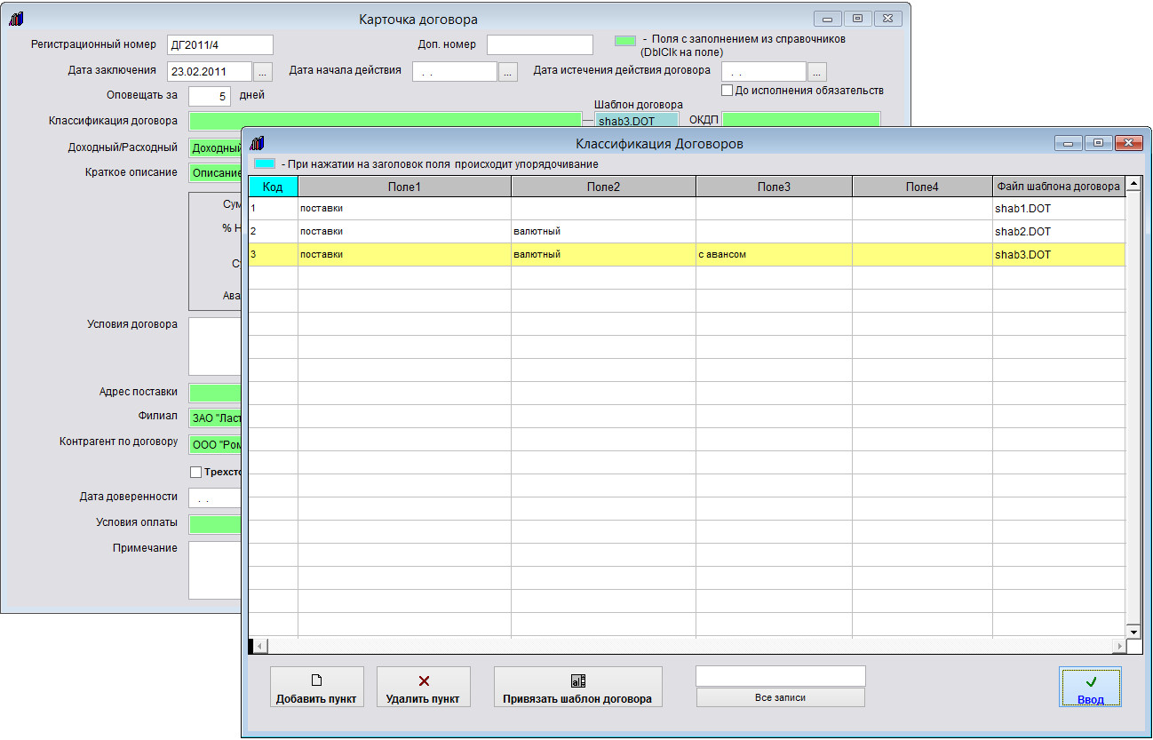Click the Оповещать за days field

point(210,96)
